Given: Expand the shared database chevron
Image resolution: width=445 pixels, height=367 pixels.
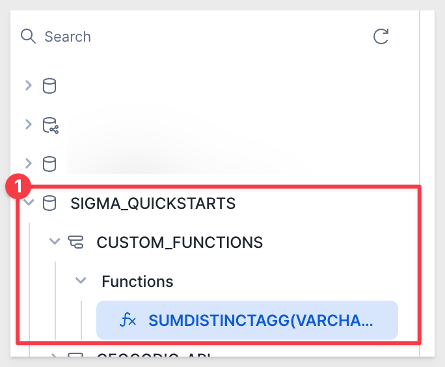Looking at the screenshot, I should pyautogui.click(x=29, y=124).
